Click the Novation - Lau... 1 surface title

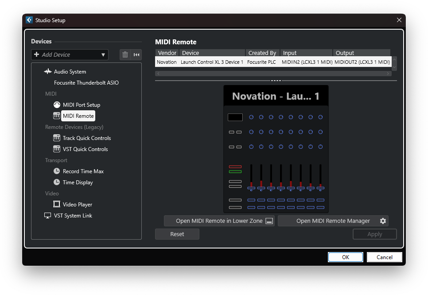tap(276, 96)
